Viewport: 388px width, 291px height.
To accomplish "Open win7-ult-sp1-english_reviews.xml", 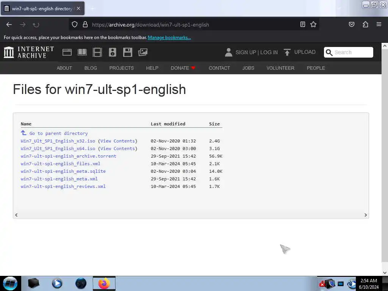I will click(63, 186).
